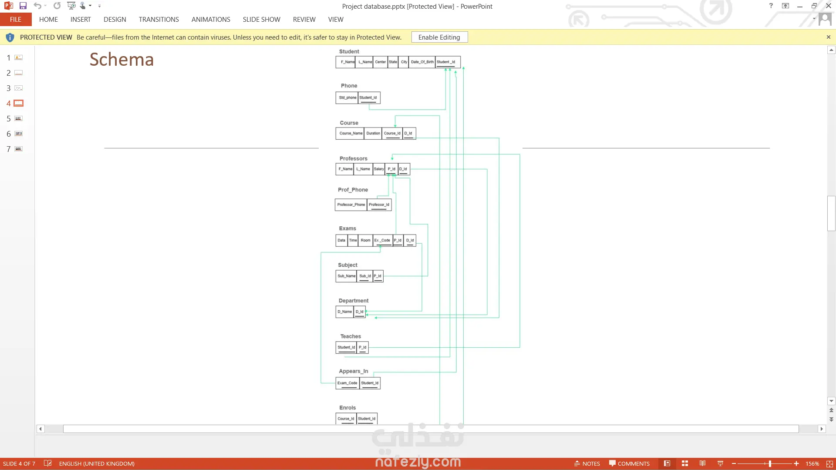Select slide 4 thumbnail
The height and width of the screenshot is (470, 836).
coord(18,103)
